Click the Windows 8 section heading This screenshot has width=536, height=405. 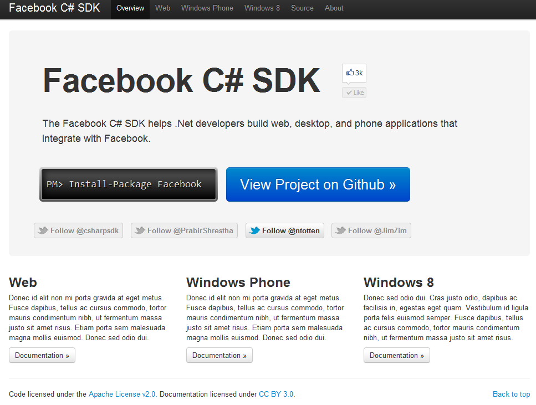(399, 283)
